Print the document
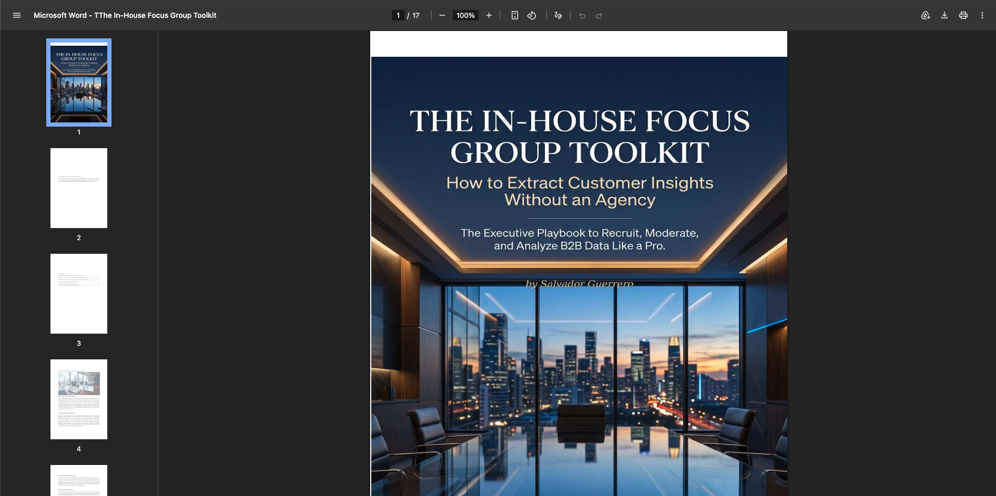Image resolution: width=996 pixels, height=496 pixels. 963,15
